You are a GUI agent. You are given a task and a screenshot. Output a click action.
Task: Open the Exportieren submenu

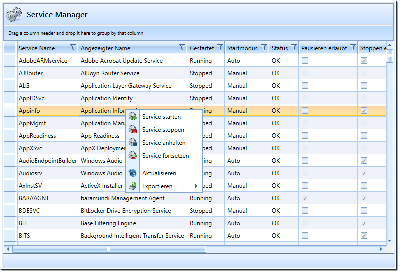165,186
